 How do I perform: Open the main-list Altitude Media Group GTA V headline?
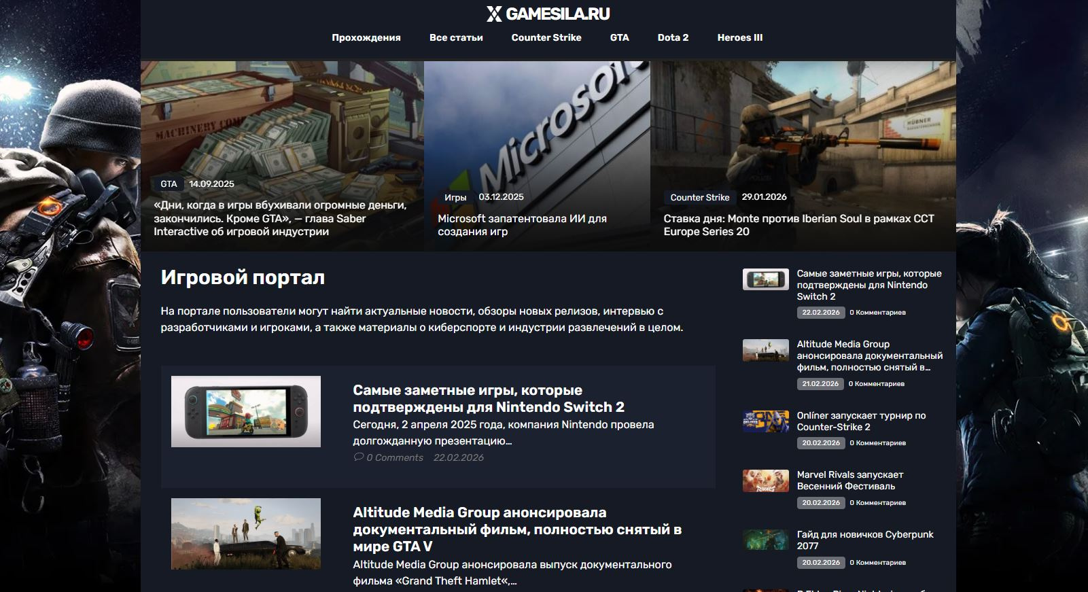coord(517,529)
